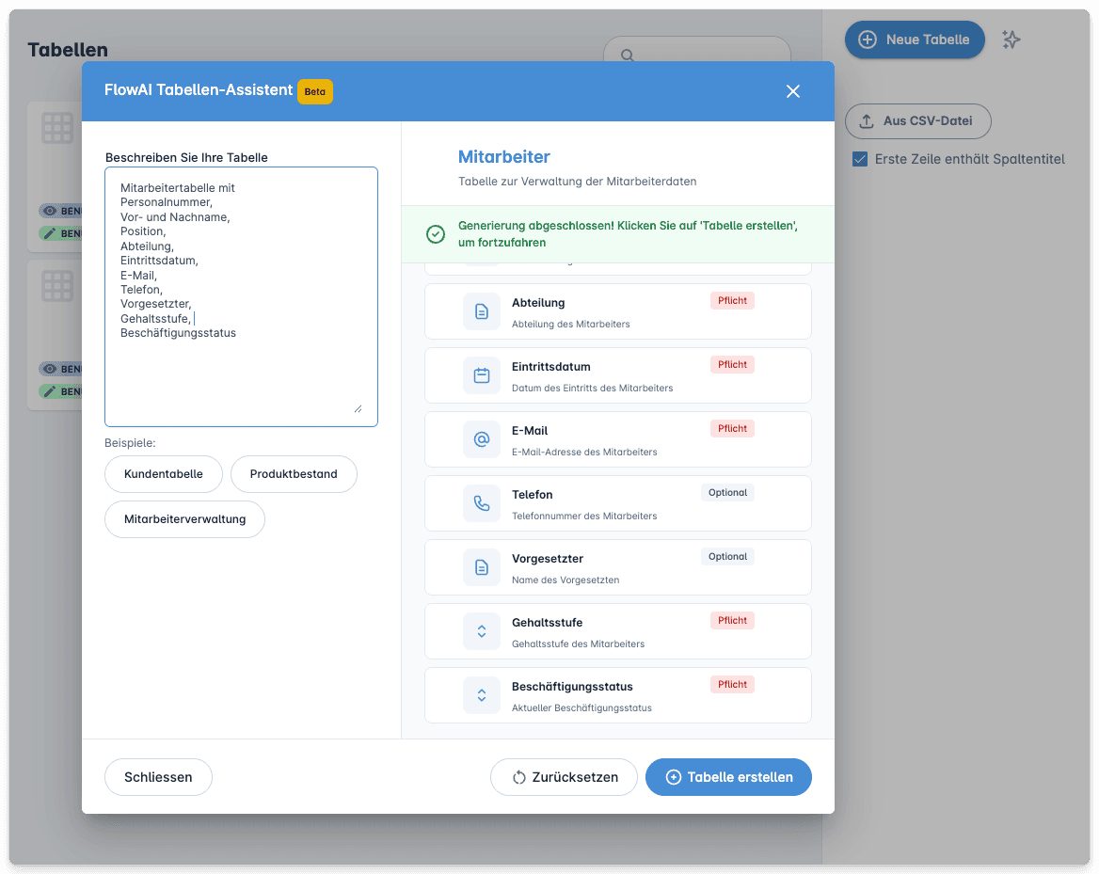
Task: Uncheck Erste Zeile enthält Spaltentitel
Action: [x=859, y=159]
